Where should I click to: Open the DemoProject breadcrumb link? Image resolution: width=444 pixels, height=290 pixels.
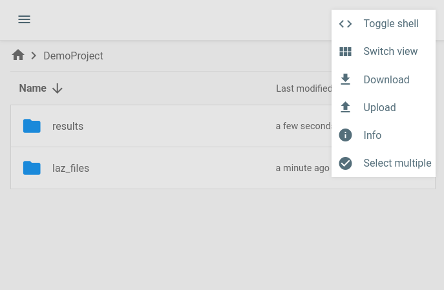(x=73, y=56)
